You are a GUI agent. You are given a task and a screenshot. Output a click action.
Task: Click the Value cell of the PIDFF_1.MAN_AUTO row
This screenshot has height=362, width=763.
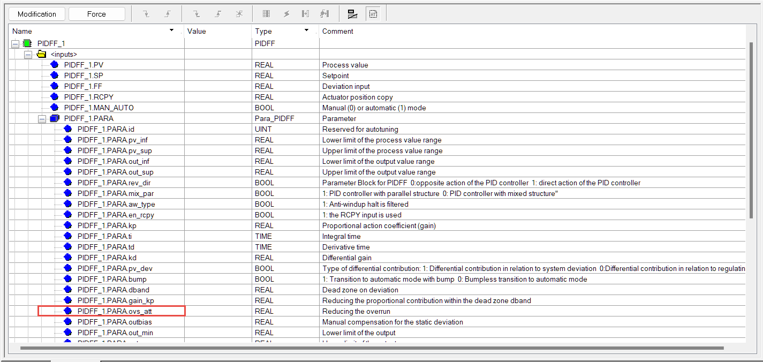(217, 108)
